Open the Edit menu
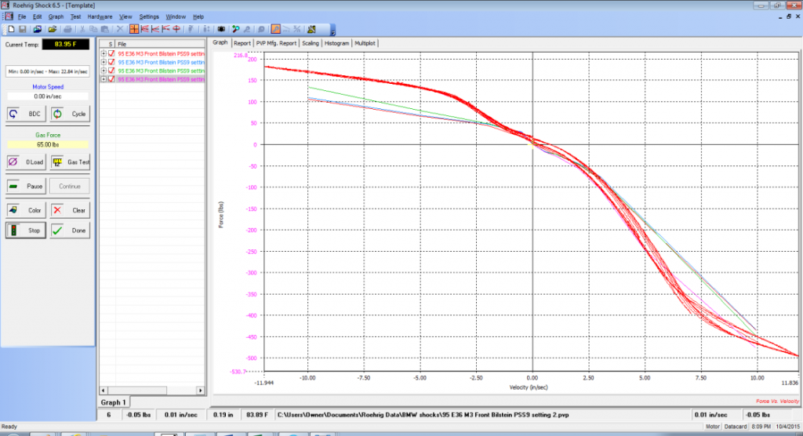The width and height of the screenshot is (803, 436). 38,17
